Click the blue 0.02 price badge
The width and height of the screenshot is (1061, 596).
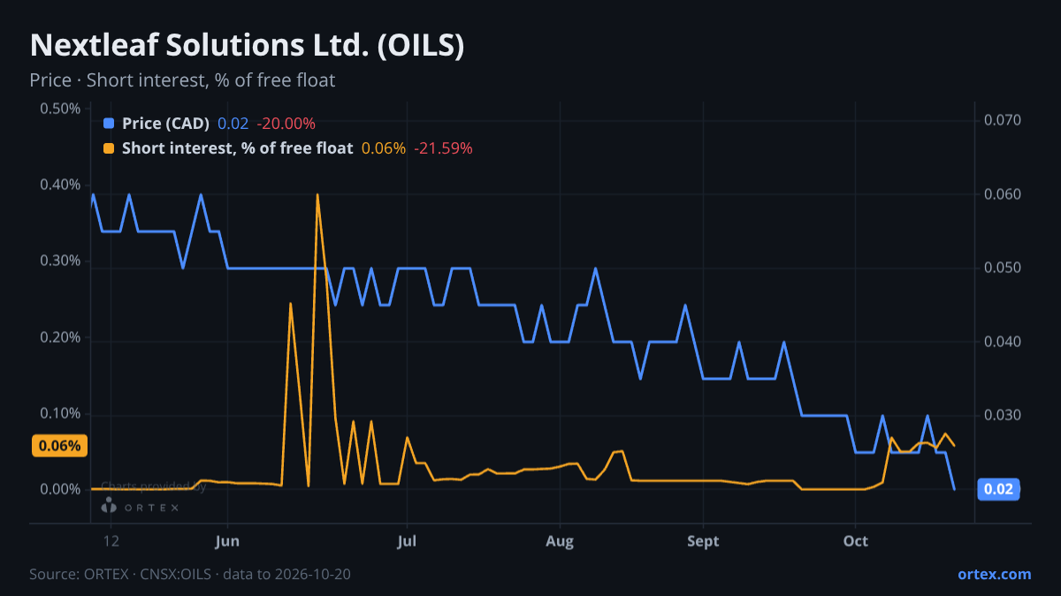click(x=998, y=489)
